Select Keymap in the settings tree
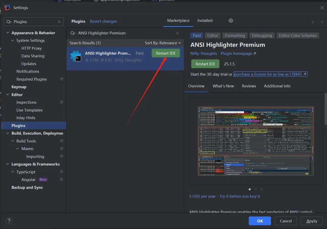 (x=19, y=87)
